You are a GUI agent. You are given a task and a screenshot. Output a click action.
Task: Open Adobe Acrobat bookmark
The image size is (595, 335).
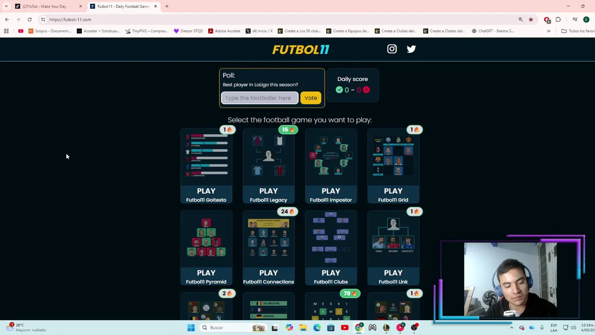pos(224,31)
